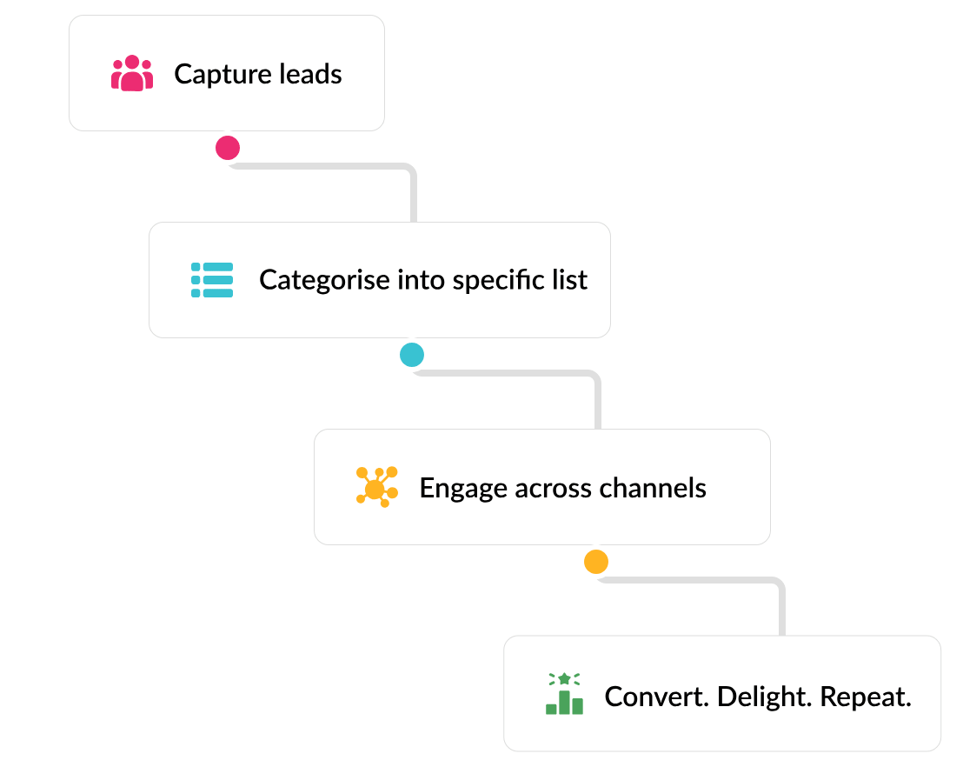Viewport: 963px width, 767px height.
Task: Click the orange network hub icon
Action: pos(377,487)
